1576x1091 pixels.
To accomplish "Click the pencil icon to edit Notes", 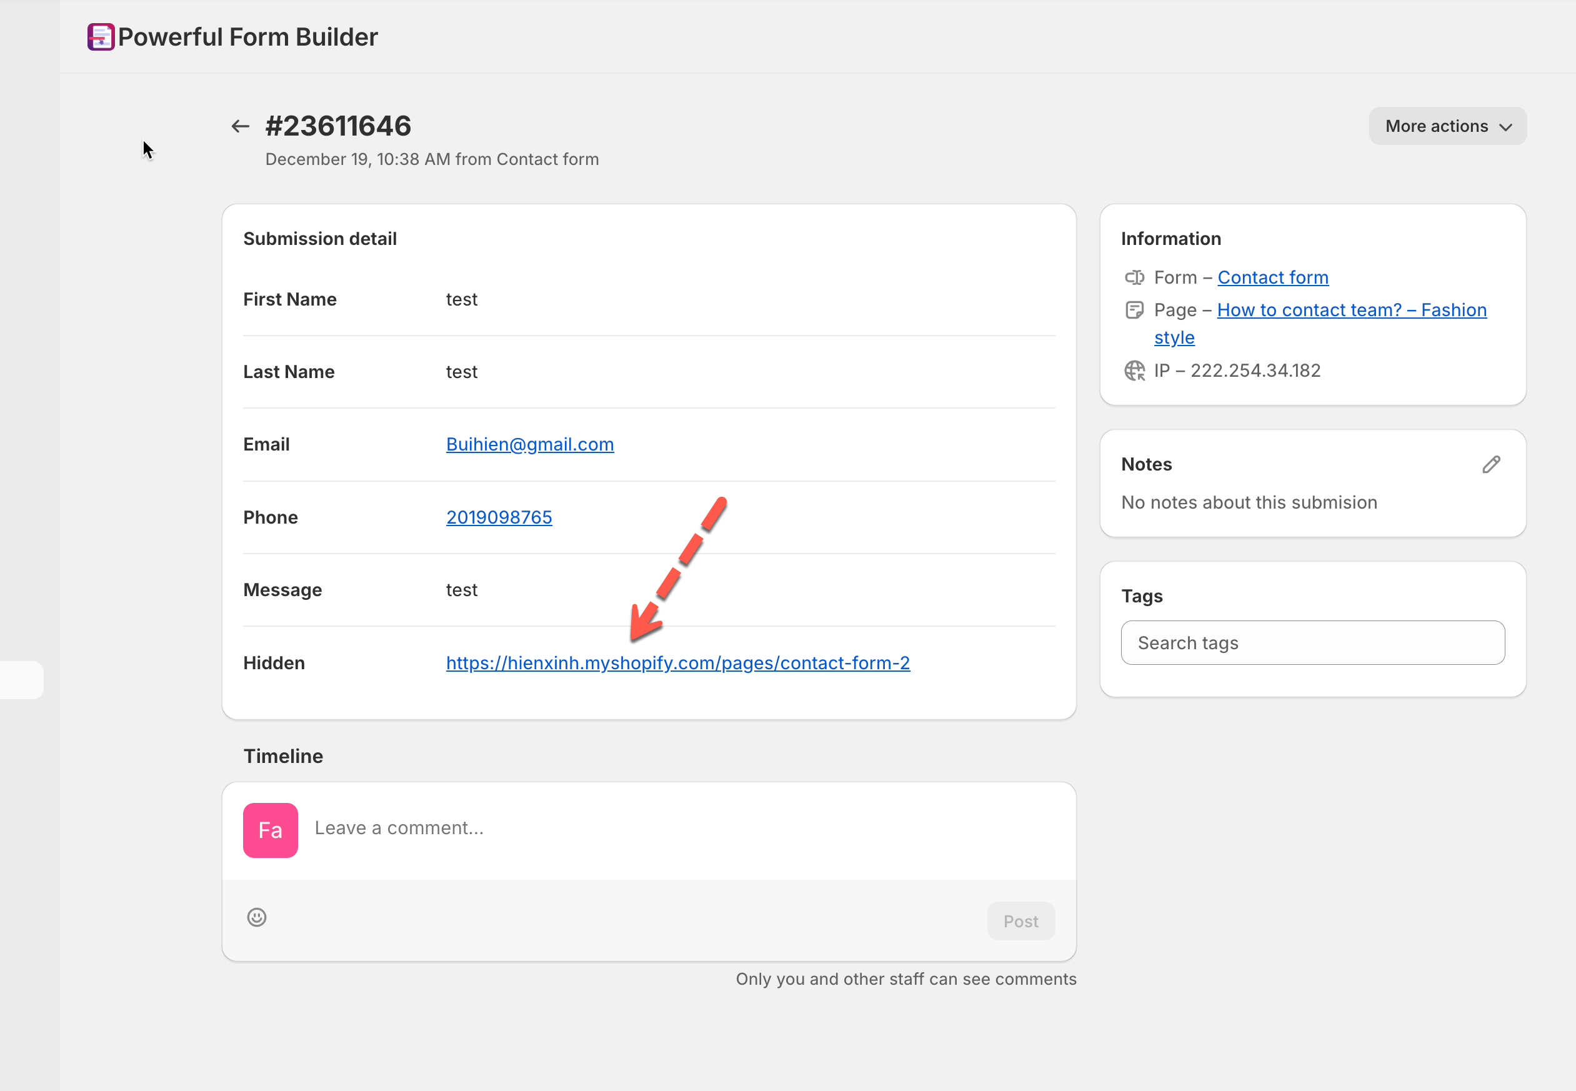I will [x=1490, y=465].
